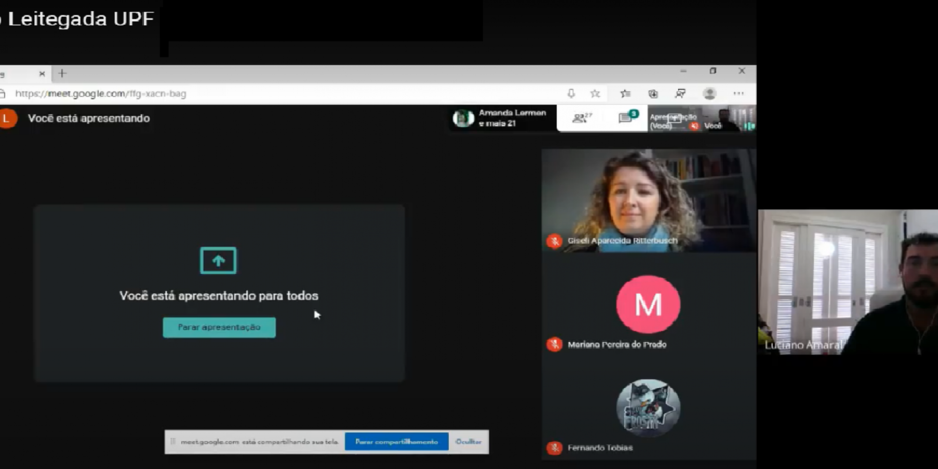Click the microphone permission icon in address bar

(x=571, y=94)
